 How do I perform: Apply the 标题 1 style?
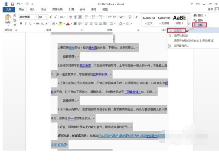pos(179,20)
